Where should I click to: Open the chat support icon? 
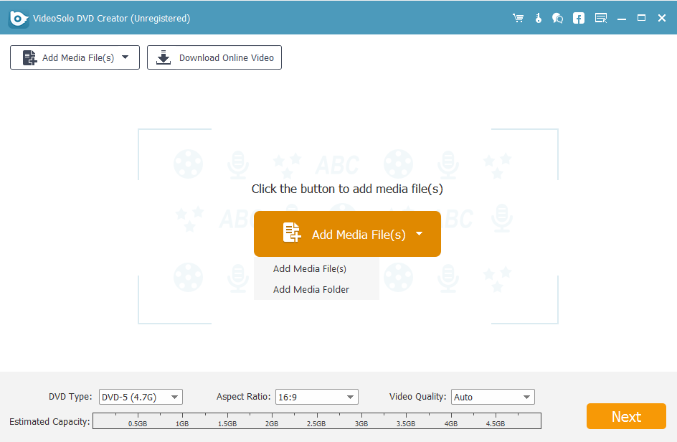tap(557, 18)
